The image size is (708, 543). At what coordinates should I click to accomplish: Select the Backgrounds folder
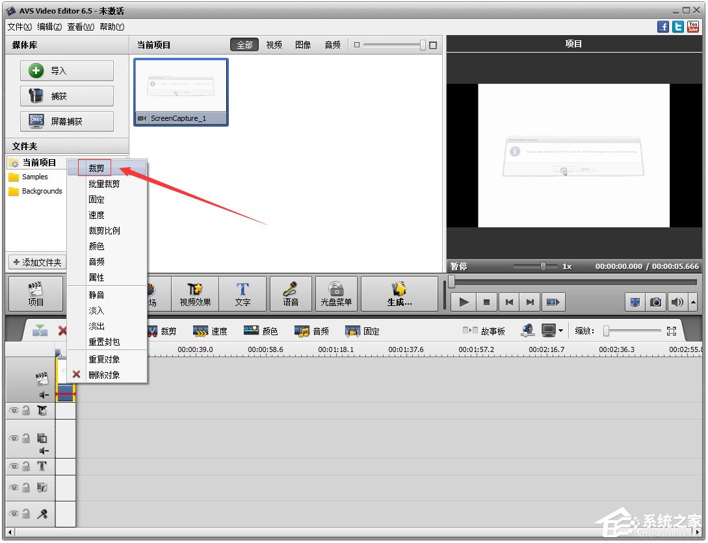click(36, 191)
